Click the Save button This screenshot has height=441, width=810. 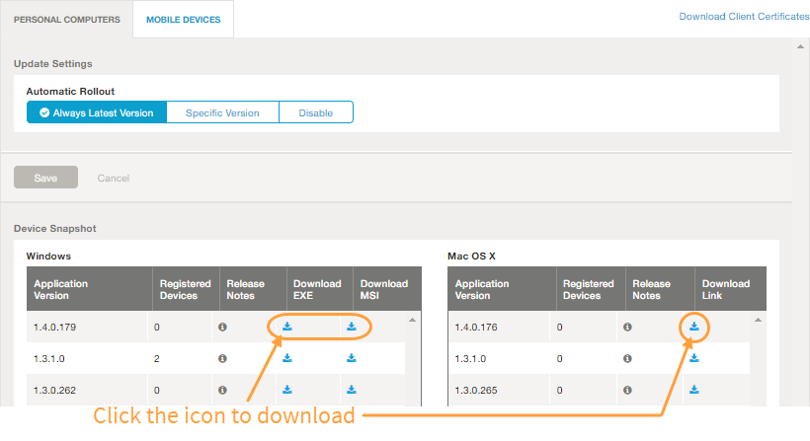(x=45, y=178)
